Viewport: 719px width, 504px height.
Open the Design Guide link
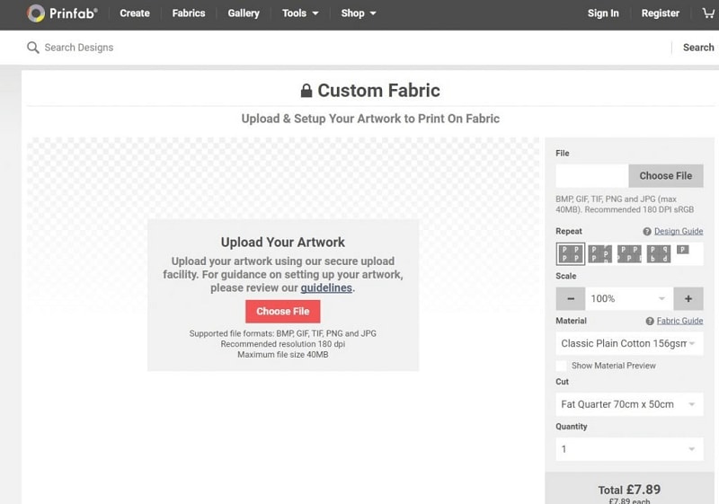click(679, 232)
